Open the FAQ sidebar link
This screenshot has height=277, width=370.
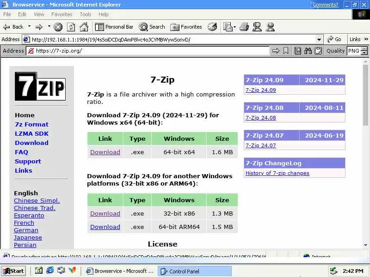click(21, 152)
